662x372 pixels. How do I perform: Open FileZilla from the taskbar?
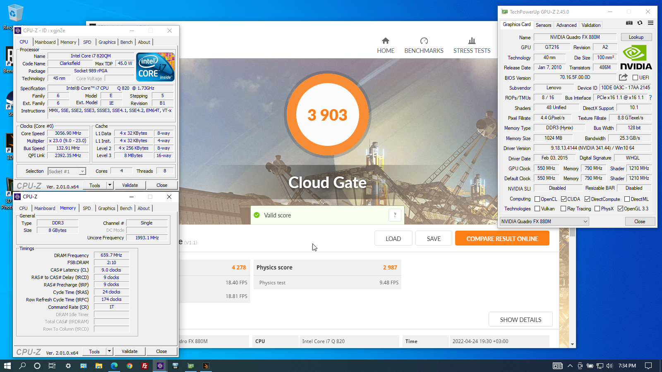coord(144,366)
